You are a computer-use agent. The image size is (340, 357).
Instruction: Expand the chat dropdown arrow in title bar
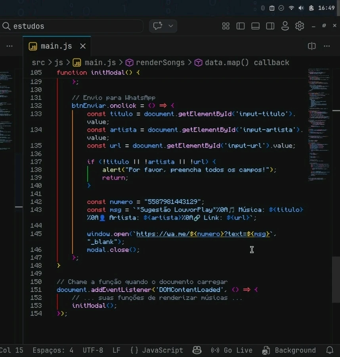click(x=171, y=26)
